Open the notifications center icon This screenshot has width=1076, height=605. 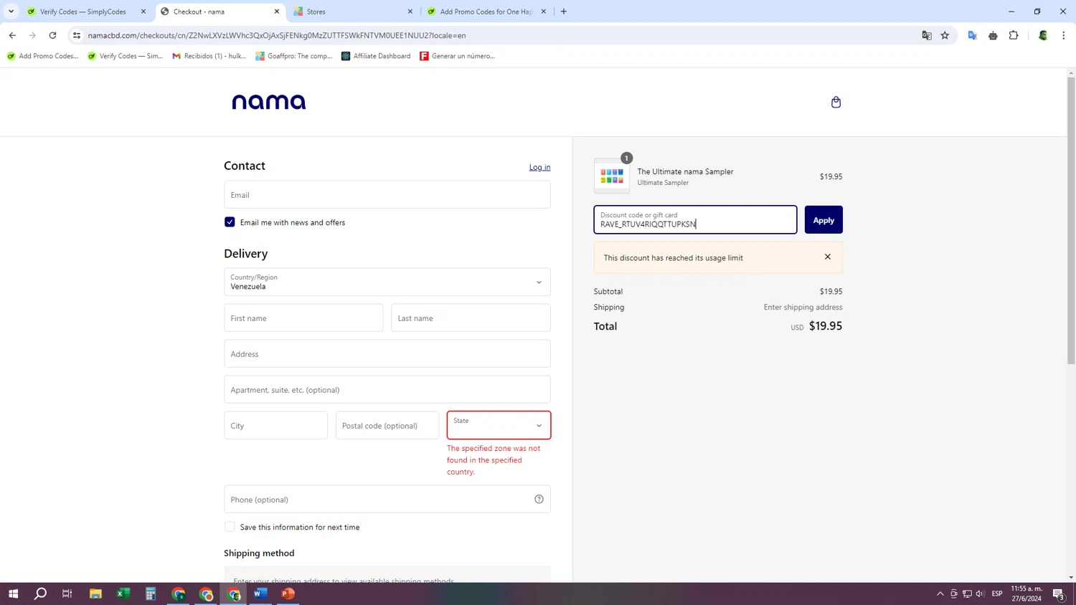tap(1058, 594)
